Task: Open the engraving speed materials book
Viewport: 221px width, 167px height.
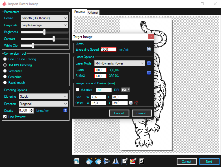Action: 149,49
